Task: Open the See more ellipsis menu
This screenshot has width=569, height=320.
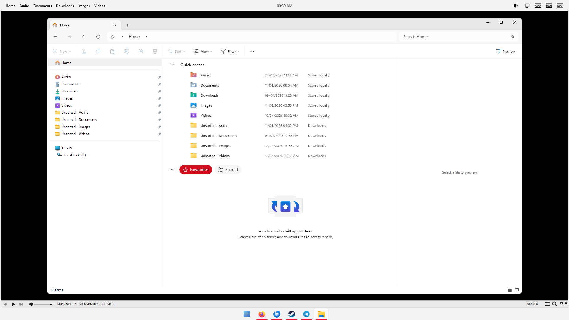Action: click(x=252, y=52)
